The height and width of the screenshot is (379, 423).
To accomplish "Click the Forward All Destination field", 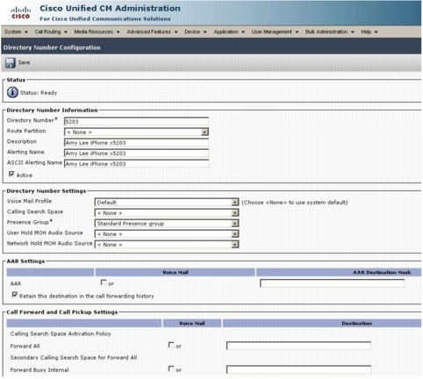I will [x=298, y=346].
